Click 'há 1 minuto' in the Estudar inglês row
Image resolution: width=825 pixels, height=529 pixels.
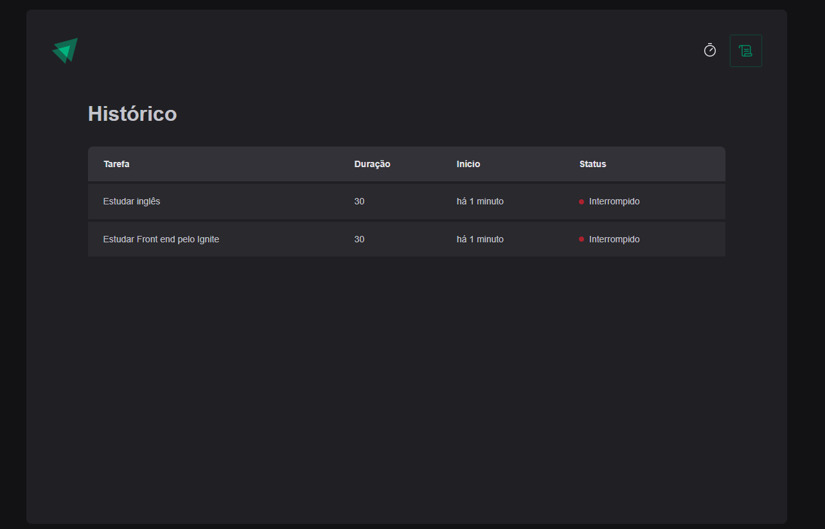(x=480, y=201)
